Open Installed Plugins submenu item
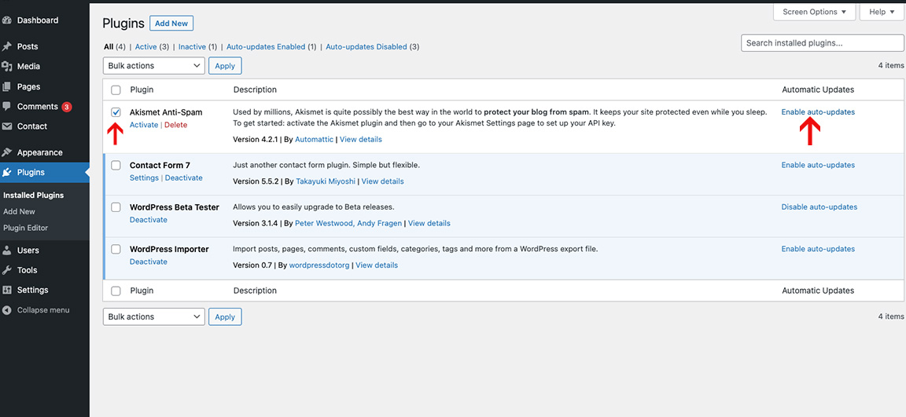Screen dimensions: 906x417 click(x=34, y=195)
